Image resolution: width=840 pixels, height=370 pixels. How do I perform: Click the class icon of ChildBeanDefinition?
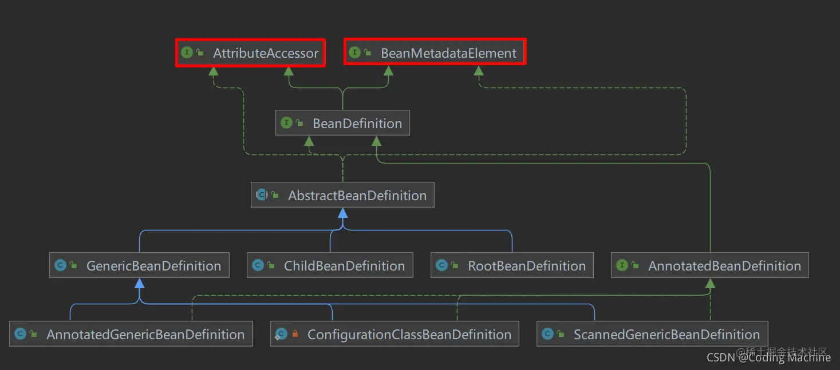coord(258,265)
